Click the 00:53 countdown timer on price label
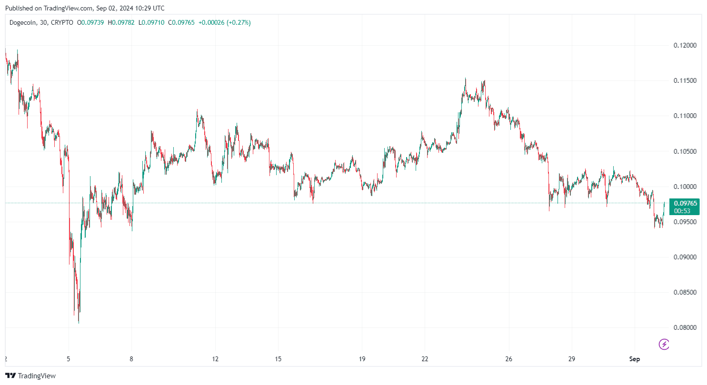This screenshot has height=385, width=707. (682, 211)
